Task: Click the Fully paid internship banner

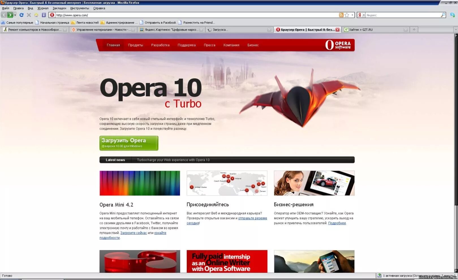Action: (227, 261)
